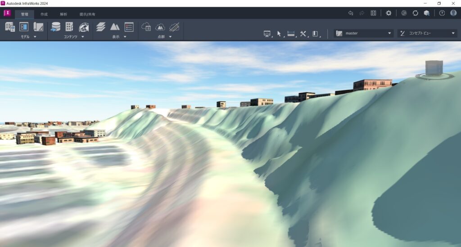Switch to the 解析 tab

(63, 14)
